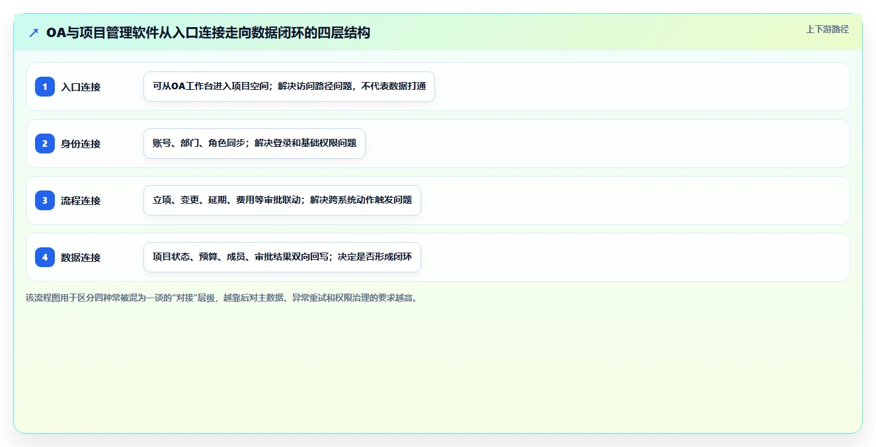Screen dimensions: 876x447
Task: Click the box 项目状态、预算、成员、审批结果双向回写
Action: tap(282, 257)
